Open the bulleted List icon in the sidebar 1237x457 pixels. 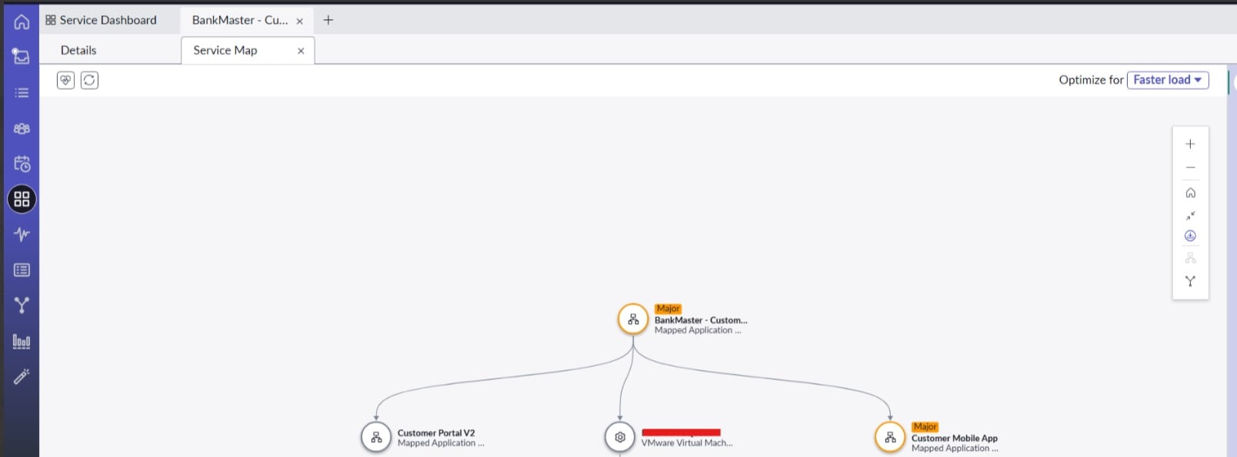tap(22, 93)
